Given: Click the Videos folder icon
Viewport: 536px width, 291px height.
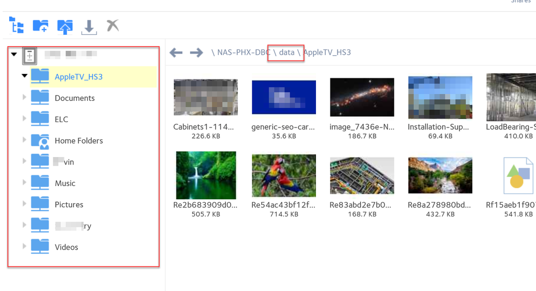Looking at the screenshot, I should click(40, 246).
